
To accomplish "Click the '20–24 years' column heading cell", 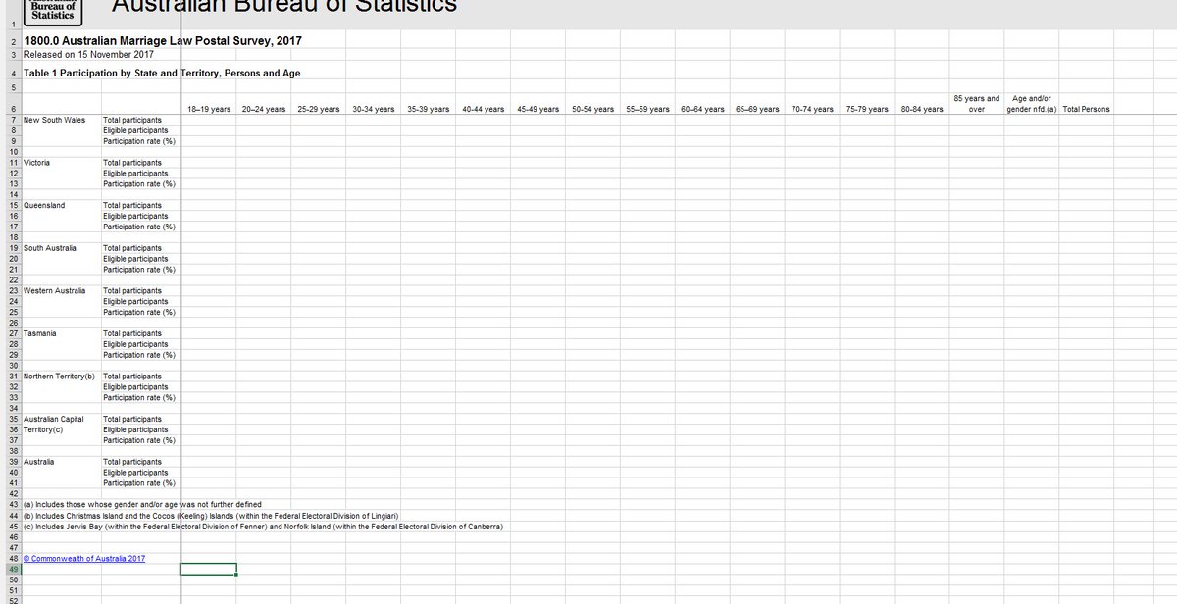I will [264, 109].
